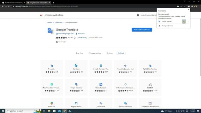The height and width of the screenshot is (113, 201).
Task: Open Chrome three-dot menu
Action: pyautogui.click(x=199, y=6)
